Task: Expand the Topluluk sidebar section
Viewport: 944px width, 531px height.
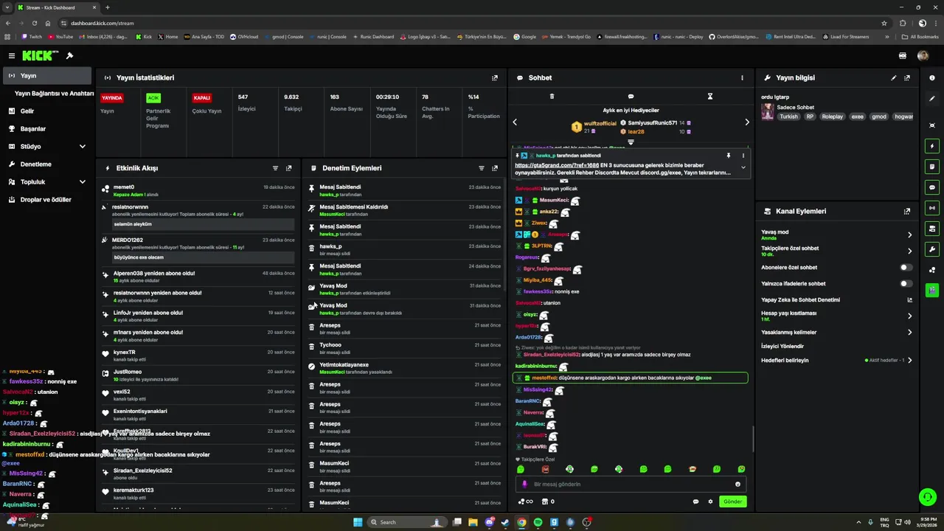Action: 82,182
